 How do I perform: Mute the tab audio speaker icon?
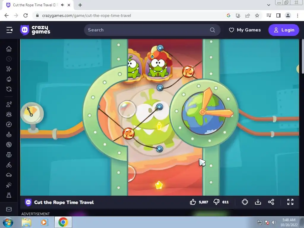click(x=62, y=5)
